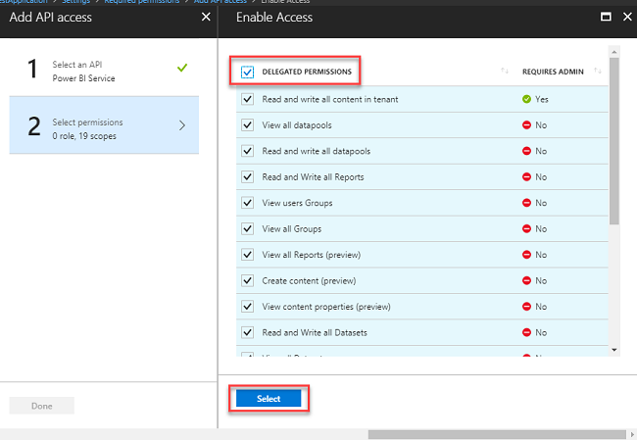Click sort arrows next to Requires Admin

597,71
